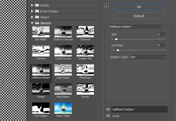Select the Reticulation filter thumbnail

pyautogui.click(x=63, y=89)
